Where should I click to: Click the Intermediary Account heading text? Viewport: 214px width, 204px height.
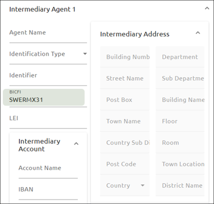point(39,145)
